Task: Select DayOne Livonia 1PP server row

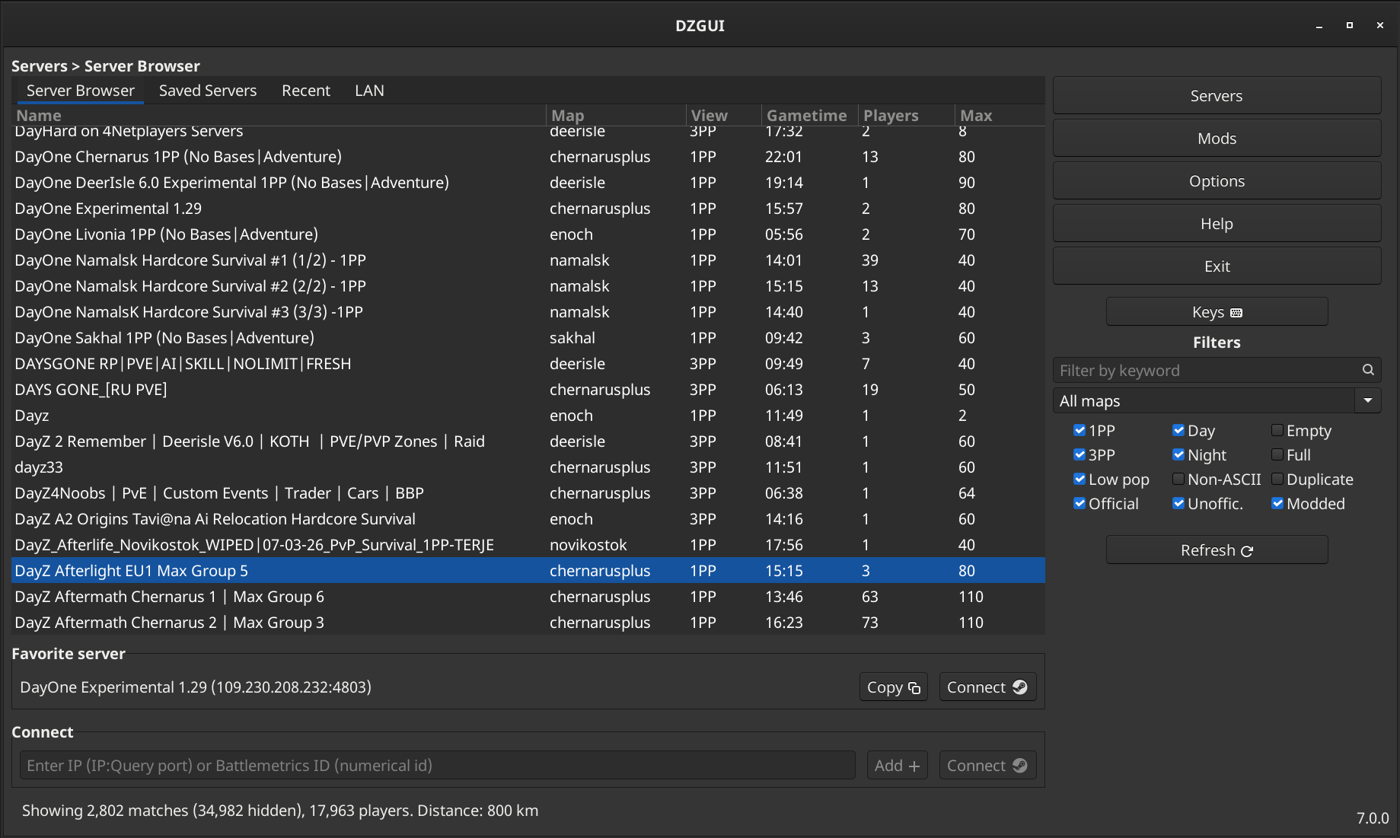Action: pyautogui.click(x=528, y=234)
